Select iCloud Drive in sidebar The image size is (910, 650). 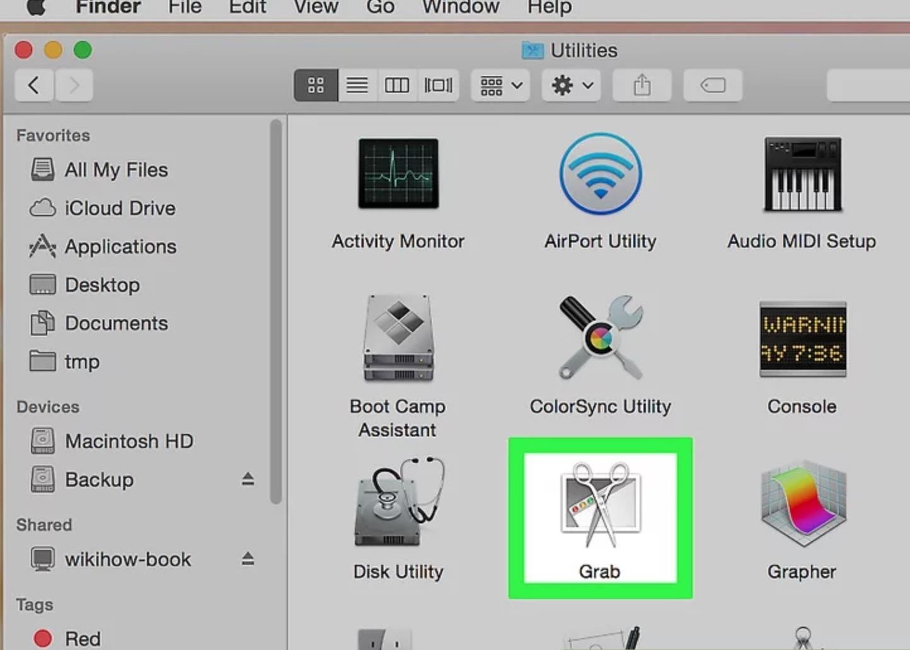(103, 208)
